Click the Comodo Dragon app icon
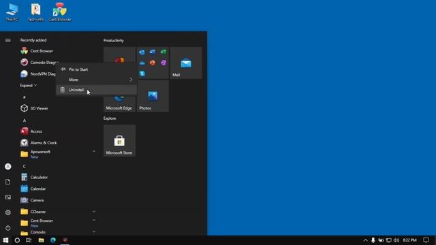436x245 pixels. pyautogui.click(x=25, y=63)
